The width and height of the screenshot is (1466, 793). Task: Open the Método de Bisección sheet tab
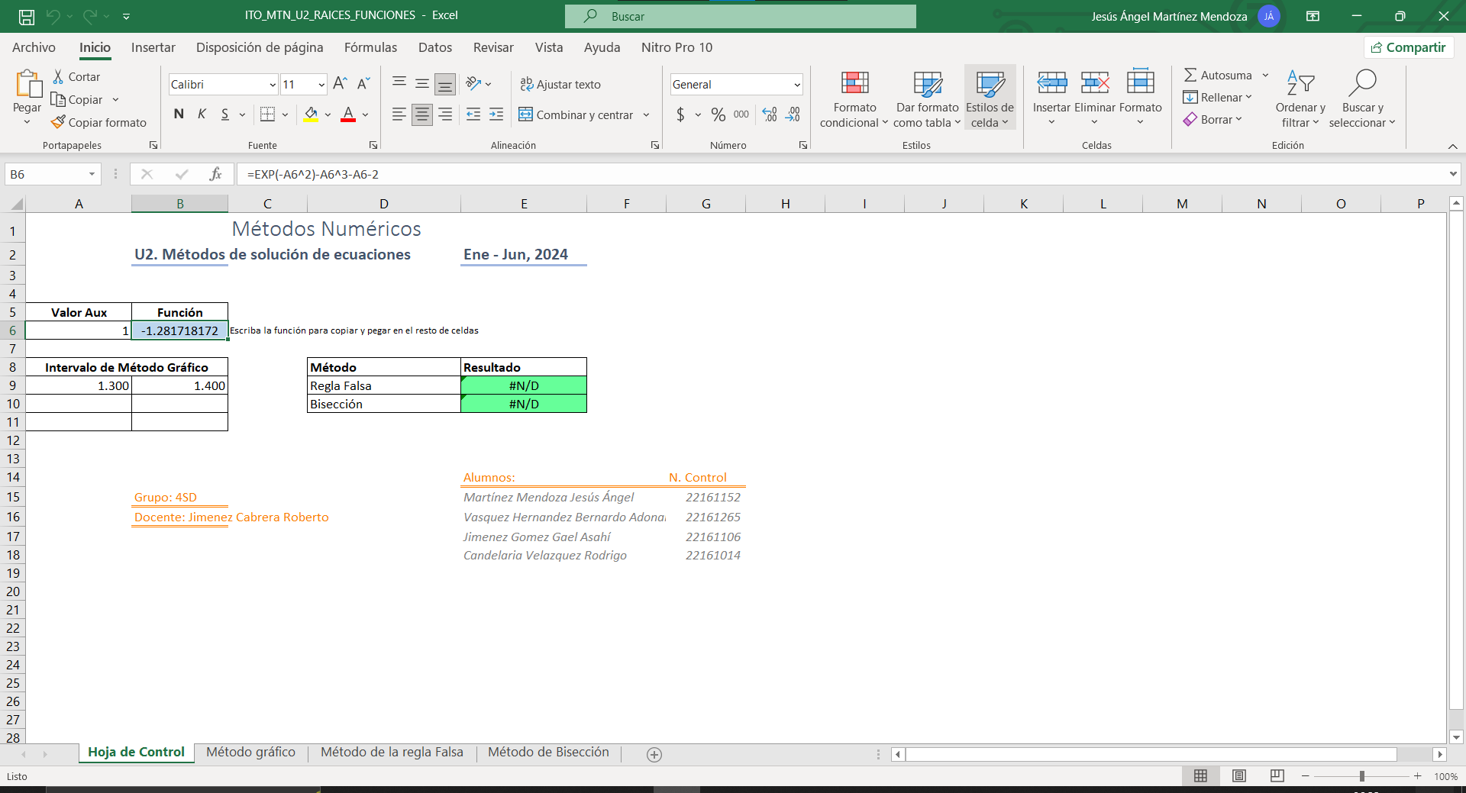[x=548, y=753]
